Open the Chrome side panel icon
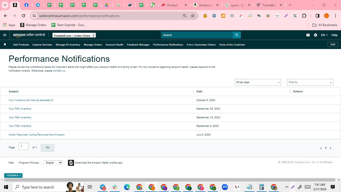 tap(318, 16)
